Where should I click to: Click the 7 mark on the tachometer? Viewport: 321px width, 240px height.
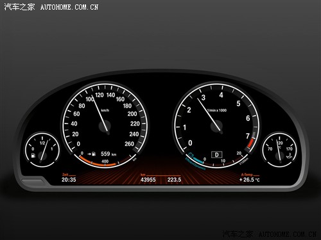click(248, 136)
